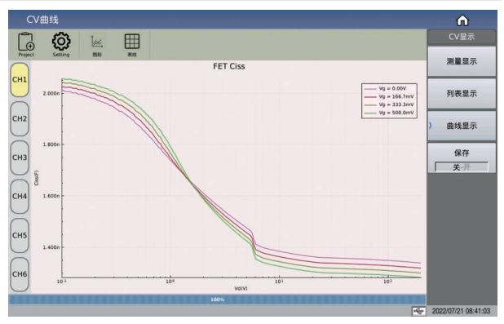Click the 1.600n y-axis label
The height and width of the screenshot is (324, 504).
[x=51, y=196]
